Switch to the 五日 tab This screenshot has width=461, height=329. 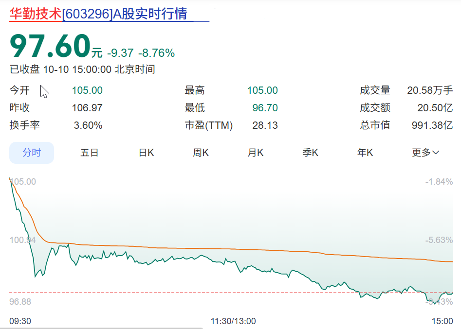coord(90,153)
